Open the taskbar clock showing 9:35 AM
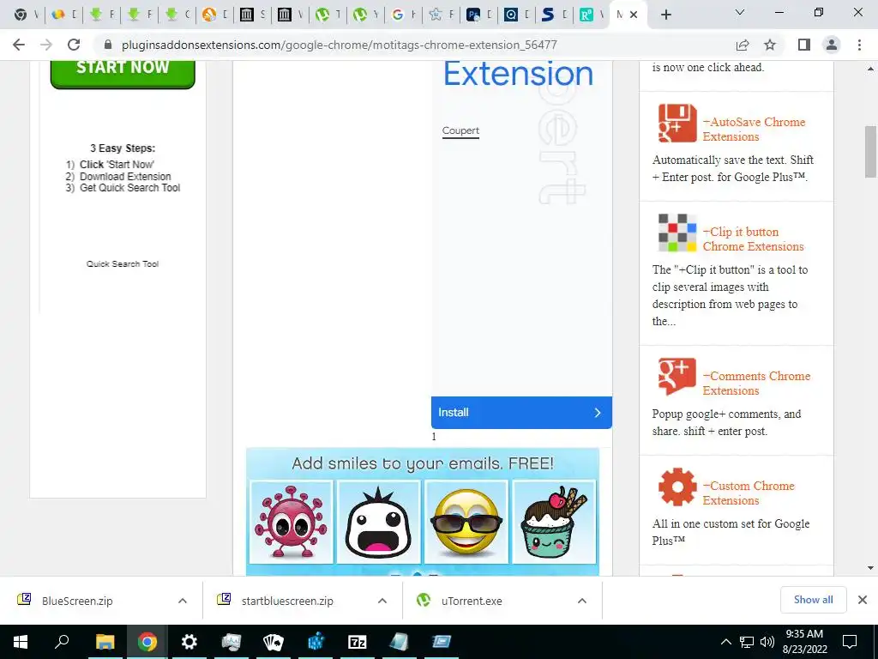Image resolution: width=878 pixels, height=659 pixels. [804, 642]
